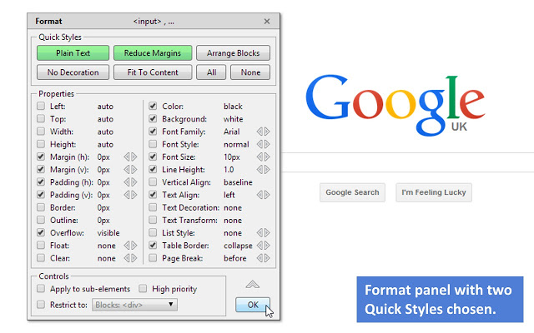Screen dimensions: 534x333
Task: Click the left arrow for Padding (v)
Action: click(x=126, y=195)
